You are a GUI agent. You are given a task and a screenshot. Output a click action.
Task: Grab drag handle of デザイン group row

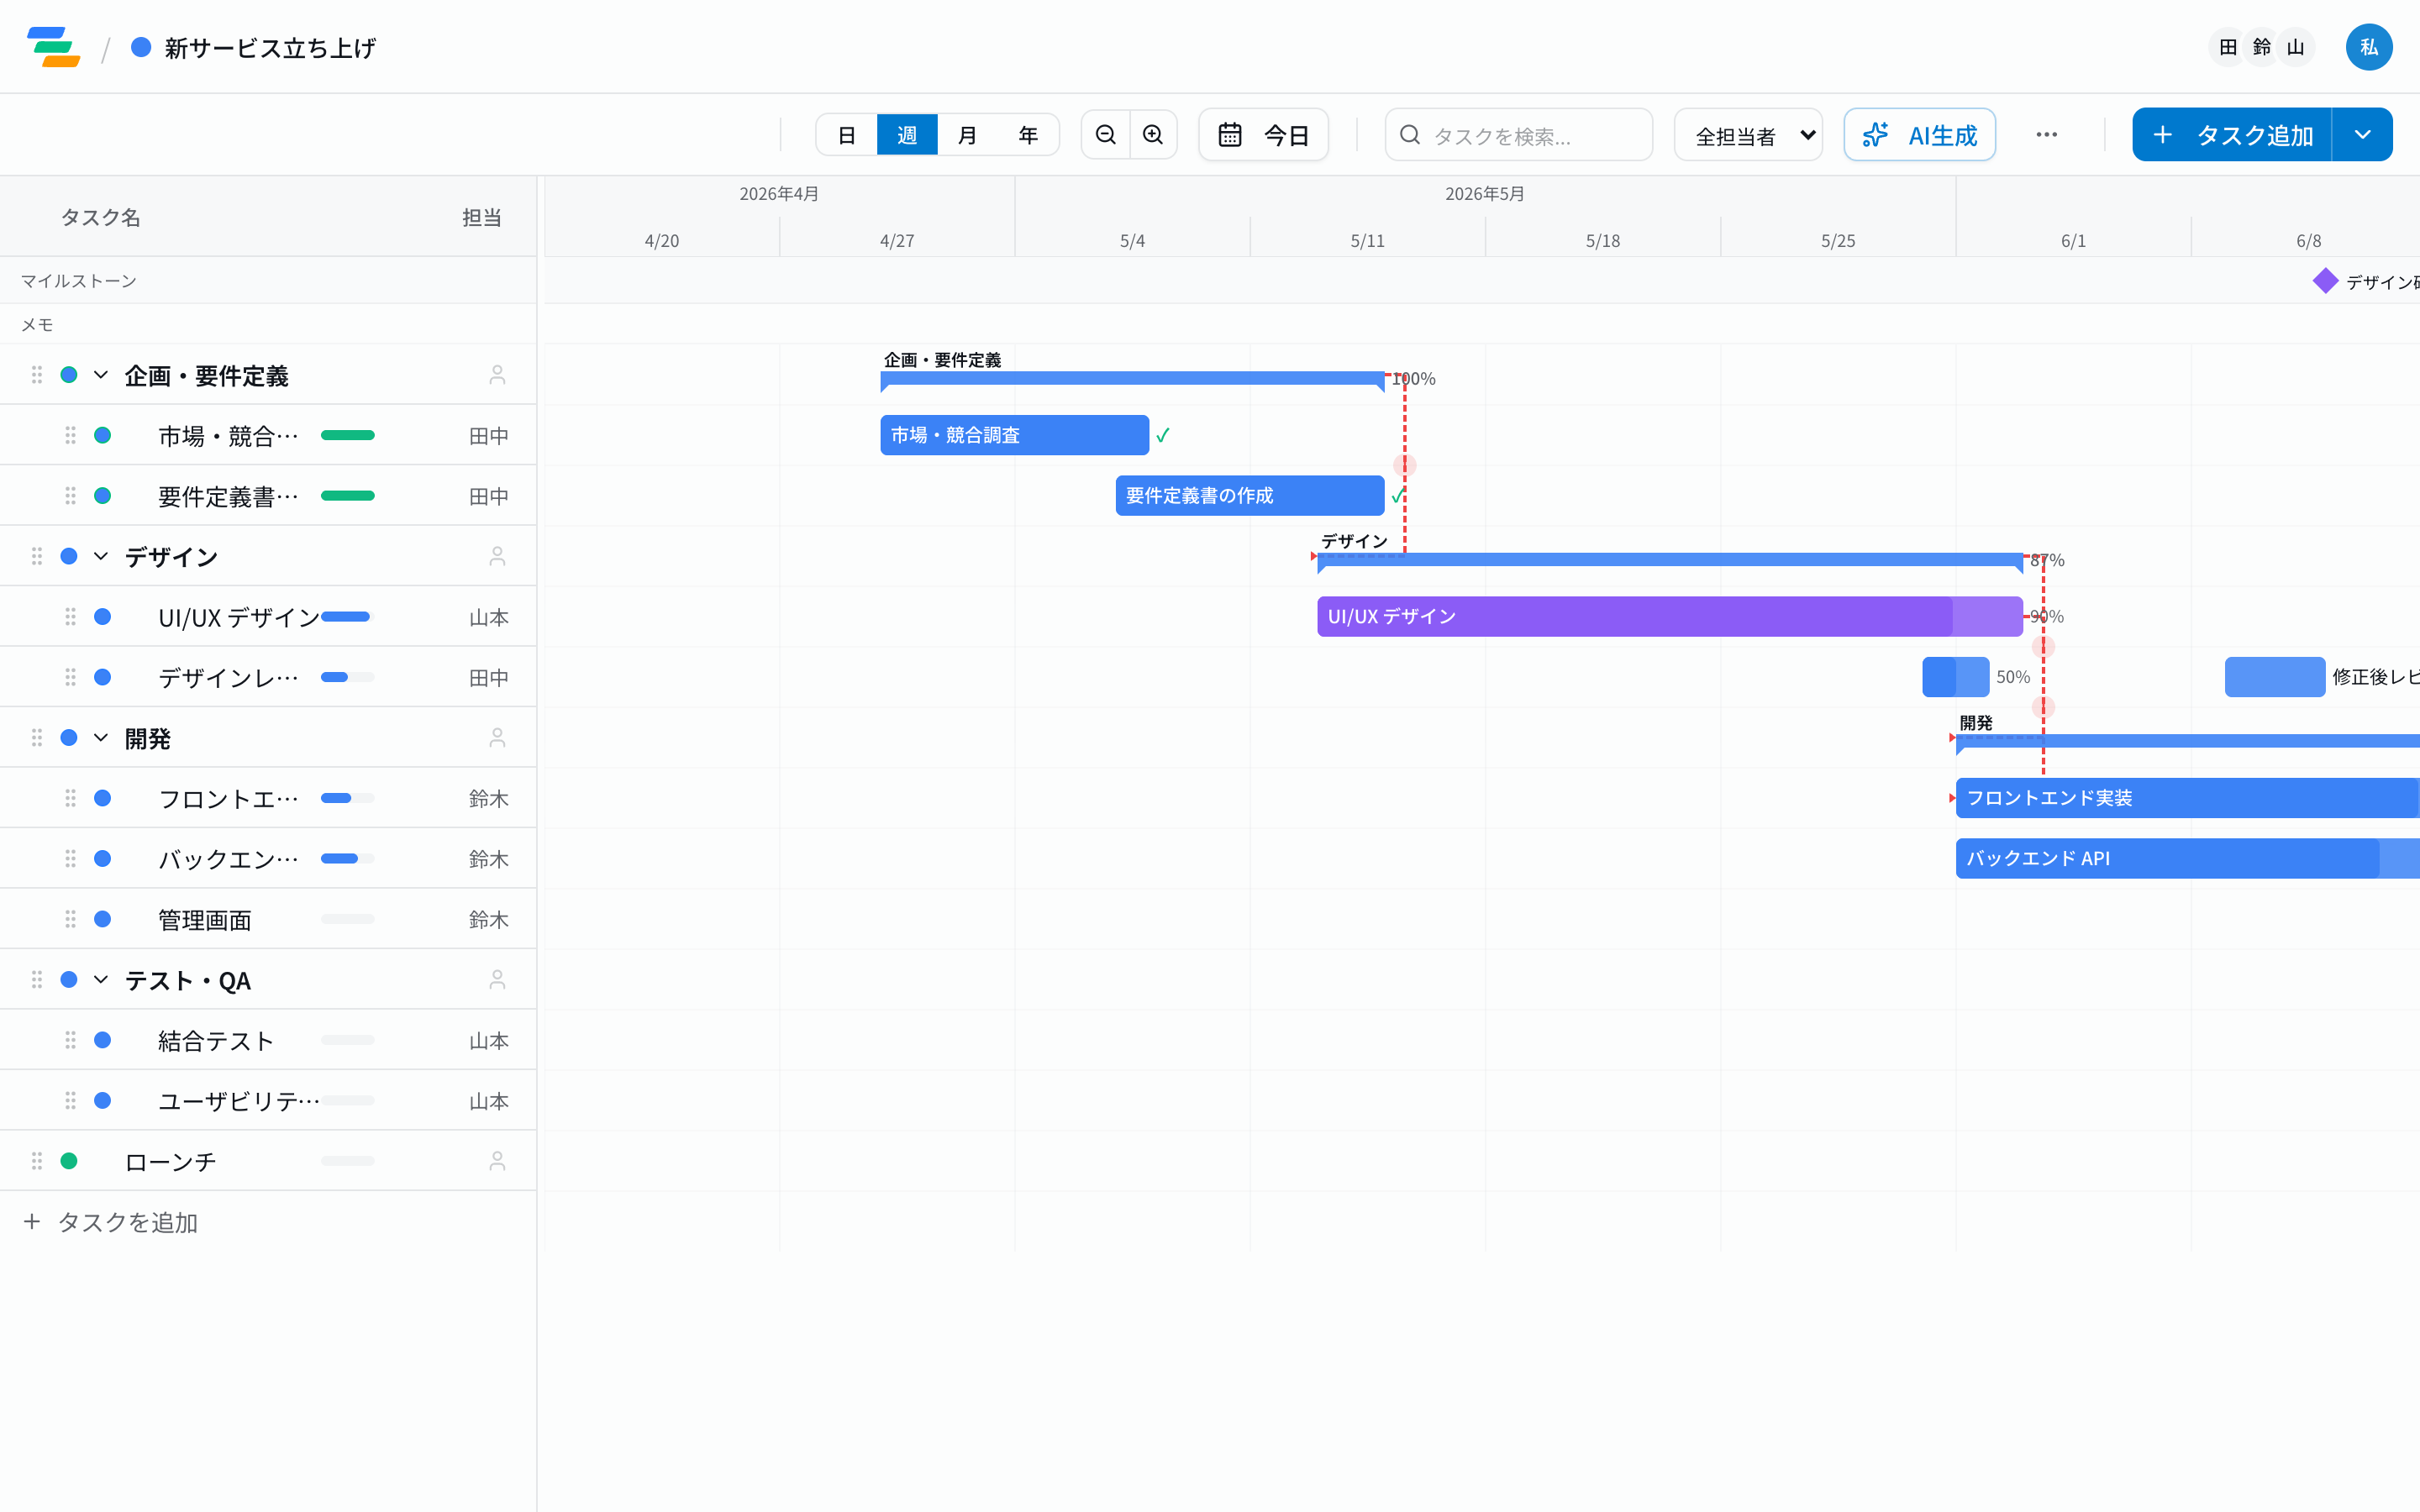click(37, 556)
